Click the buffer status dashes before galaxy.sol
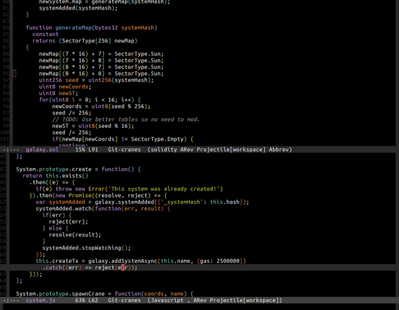Viewport: 399px width, 310px height. (x=11, y=149)
